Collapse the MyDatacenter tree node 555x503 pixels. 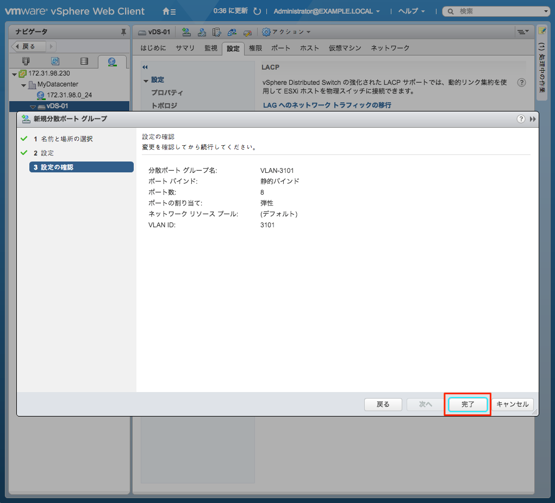point(24,85)
